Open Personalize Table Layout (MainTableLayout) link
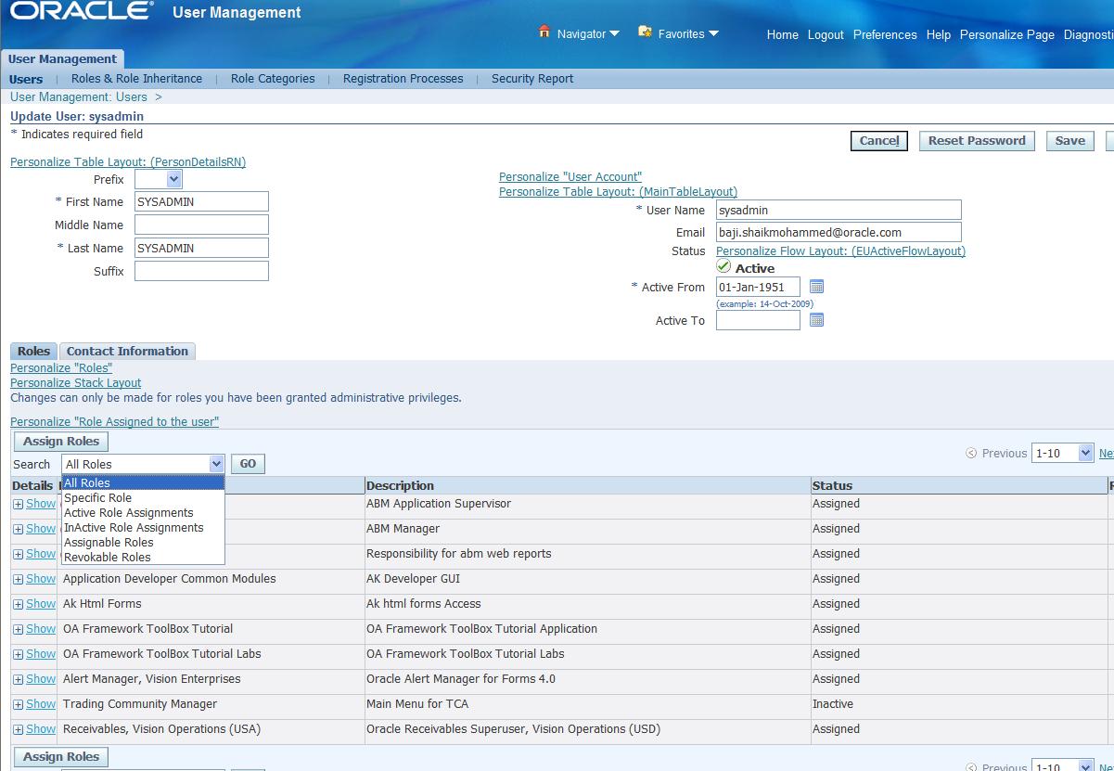 coord(618,191)
